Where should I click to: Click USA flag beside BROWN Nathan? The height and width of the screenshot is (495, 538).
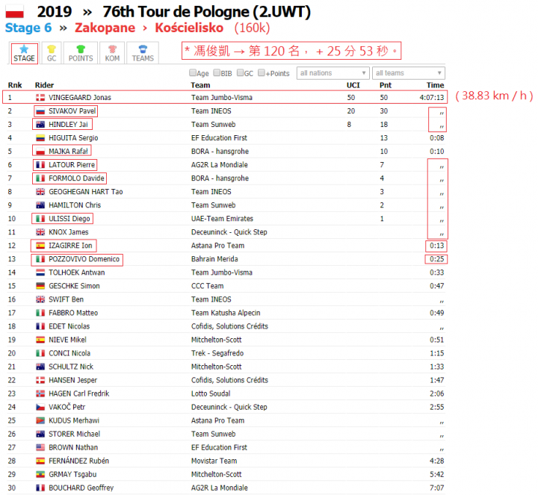(x=40, y=447)
